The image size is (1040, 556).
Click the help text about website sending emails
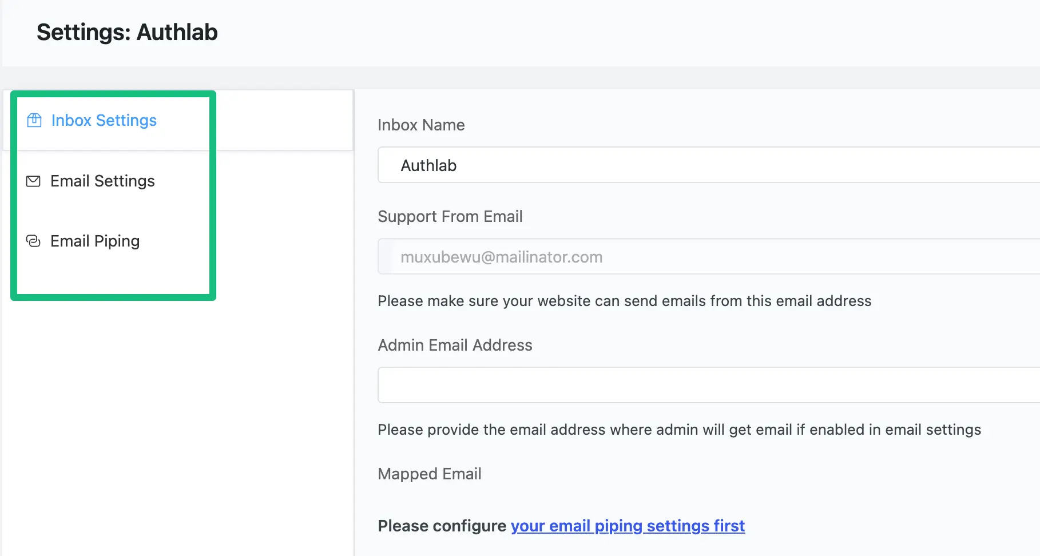625,301
